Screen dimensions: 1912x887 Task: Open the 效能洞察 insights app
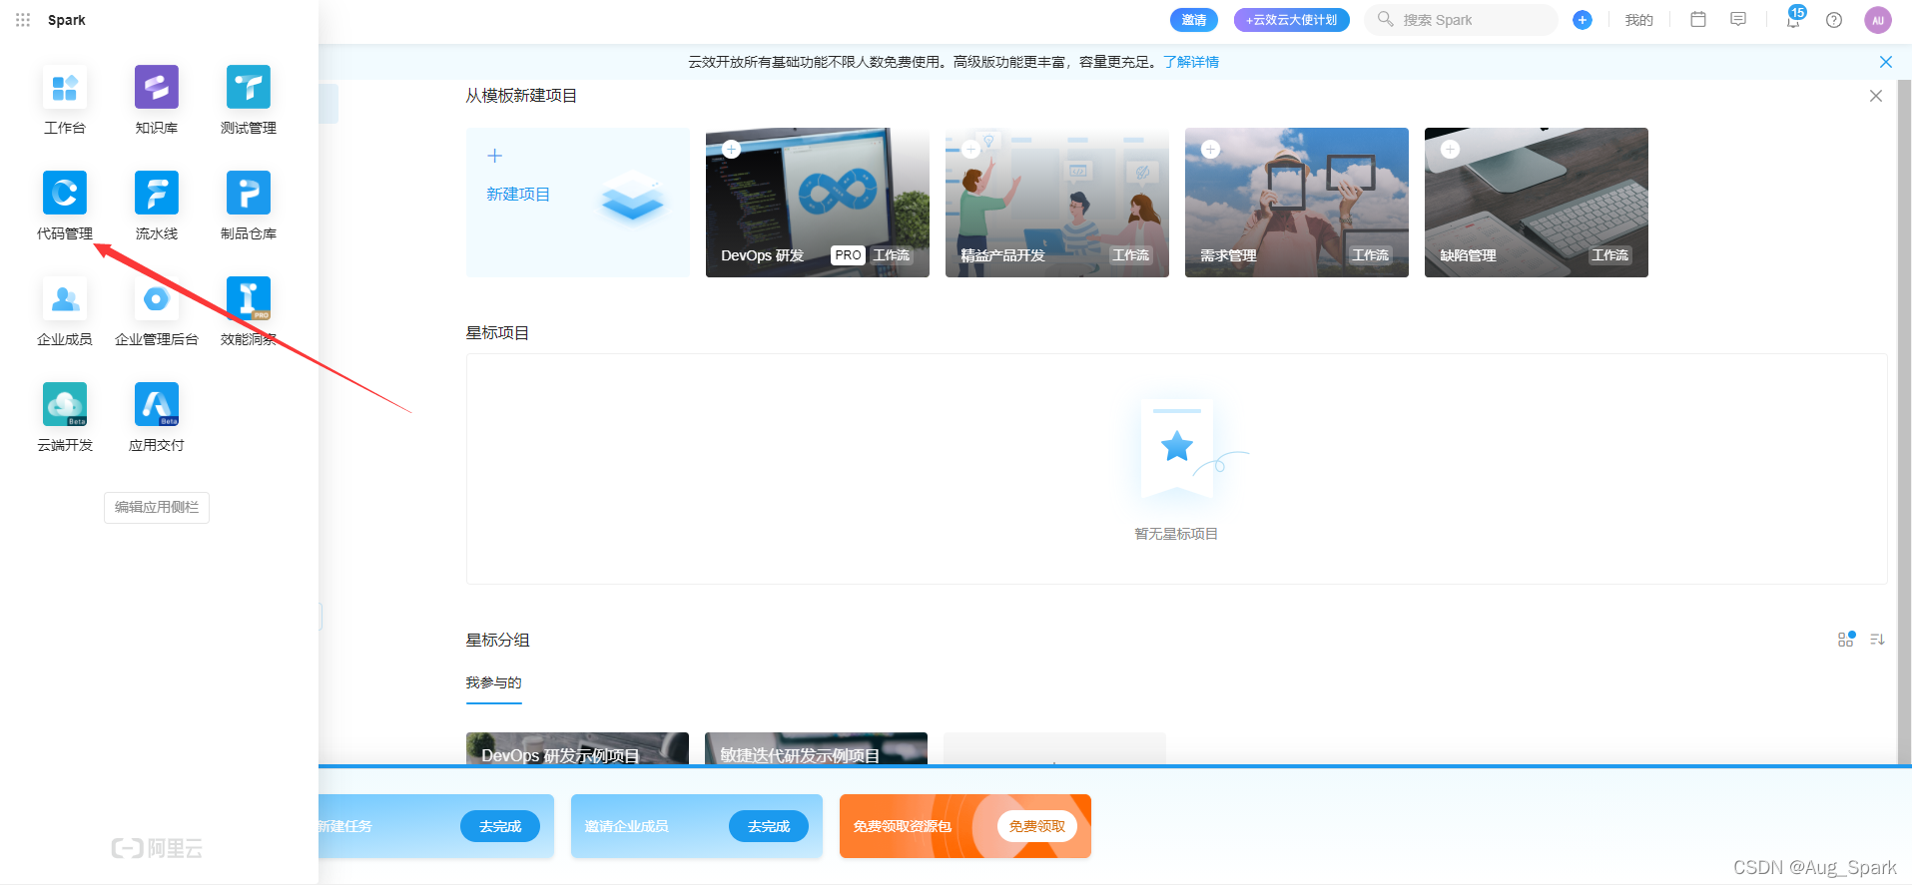[x=249, y=310]
